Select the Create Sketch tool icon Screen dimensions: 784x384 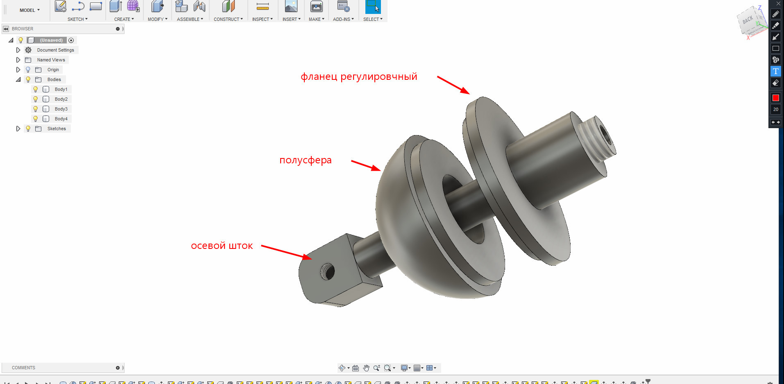pyautogui.click(x=60, y=6)
